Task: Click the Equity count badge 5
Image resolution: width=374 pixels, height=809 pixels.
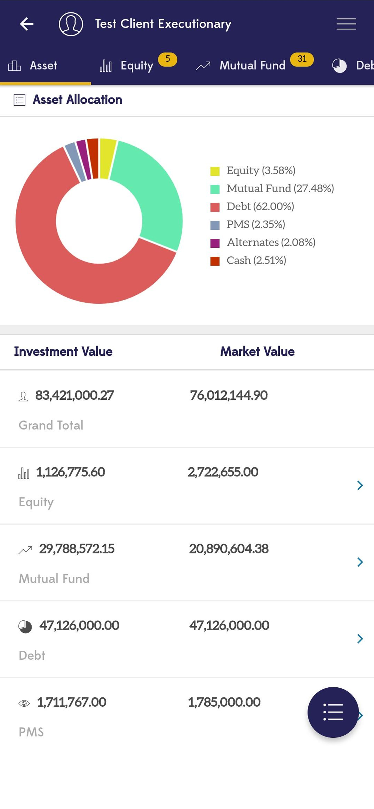Action: (167, 59)
